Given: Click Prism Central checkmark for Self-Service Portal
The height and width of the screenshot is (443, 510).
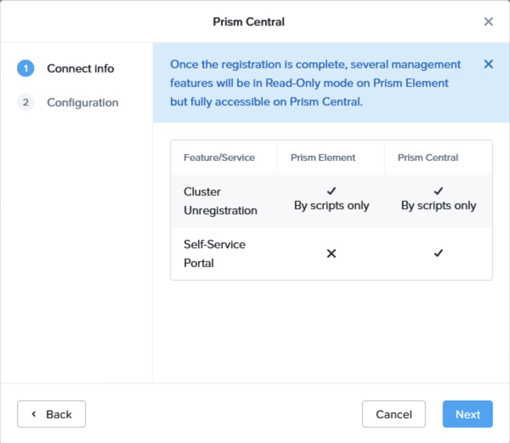Looking at the screenshot, I should click(439, 253).
